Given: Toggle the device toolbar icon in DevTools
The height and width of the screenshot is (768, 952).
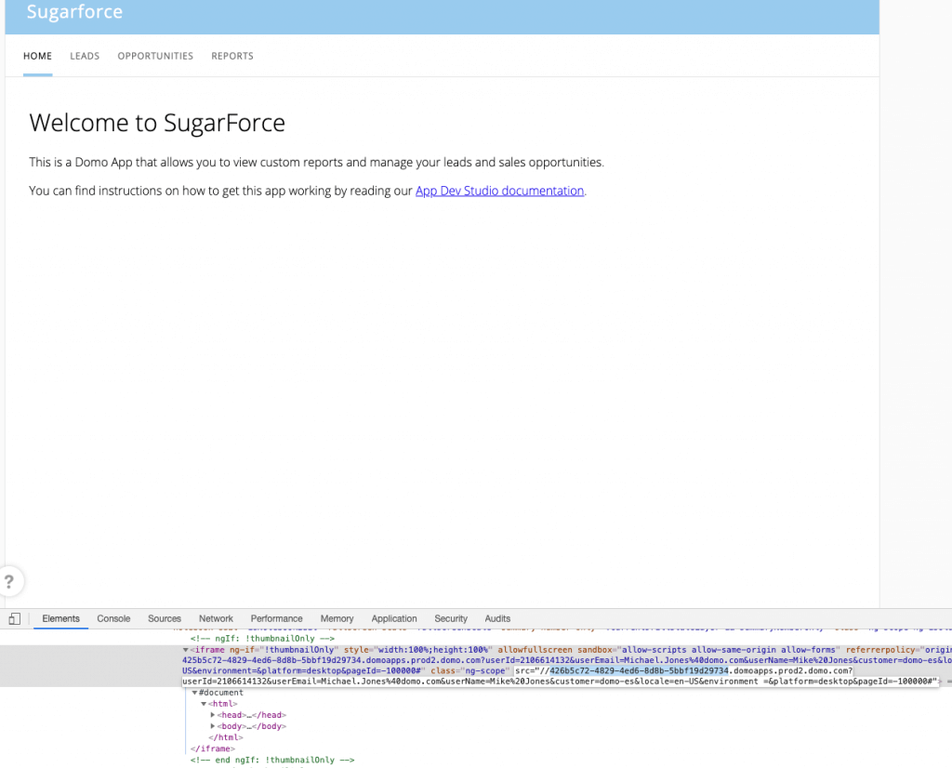Looking at the screenshot, I should (x=15, y=618).
